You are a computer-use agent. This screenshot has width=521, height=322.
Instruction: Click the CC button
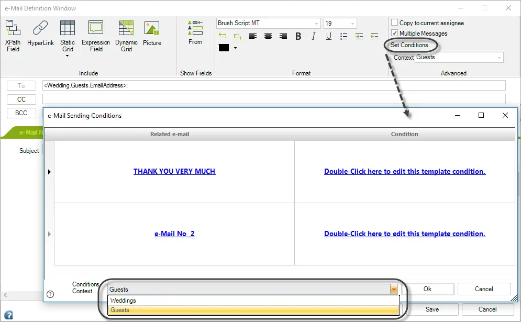click(x=21, y=99)
